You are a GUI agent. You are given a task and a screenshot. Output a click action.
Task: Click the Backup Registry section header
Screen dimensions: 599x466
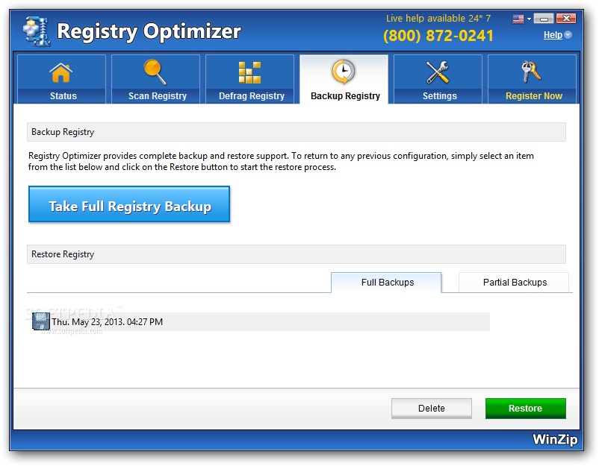pyautogui.click(x=297, y=132)
